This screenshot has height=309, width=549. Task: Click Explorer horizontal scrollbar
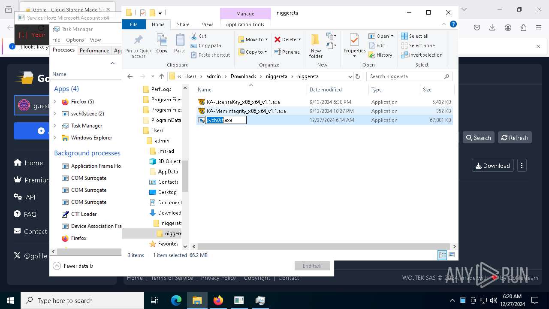(323, 246)
